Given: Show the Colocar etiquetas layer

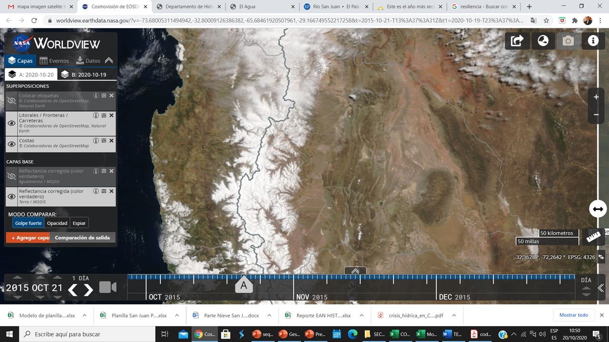Looking at the screenshot, I should (12, 101).
